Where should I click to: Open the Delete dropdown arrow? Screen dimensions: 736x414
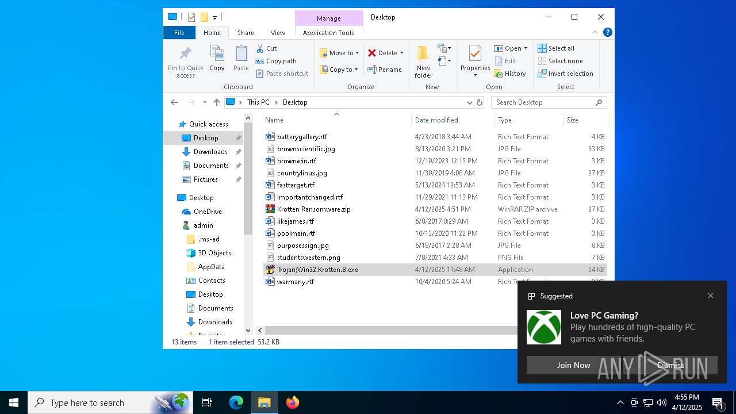pyautogui.click(x=401, y=53)
